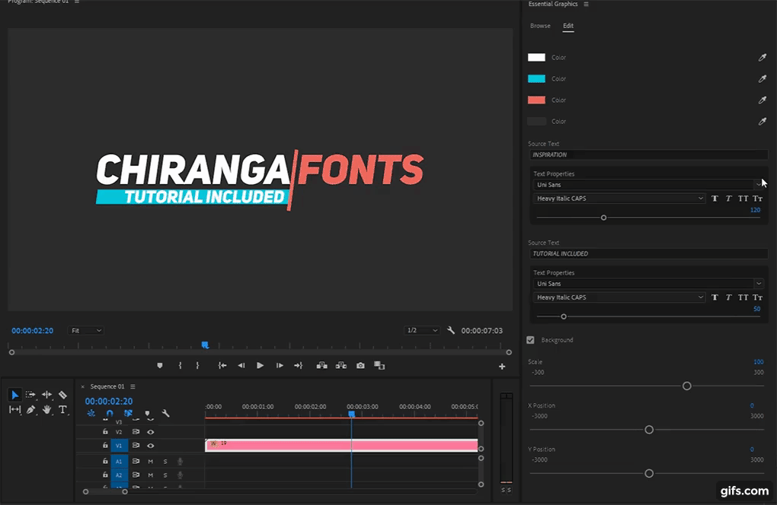Viewport: 777px width, 505px height.
Task: Click the TUTORIAL INCLUDED source text field
Action: 648,254
